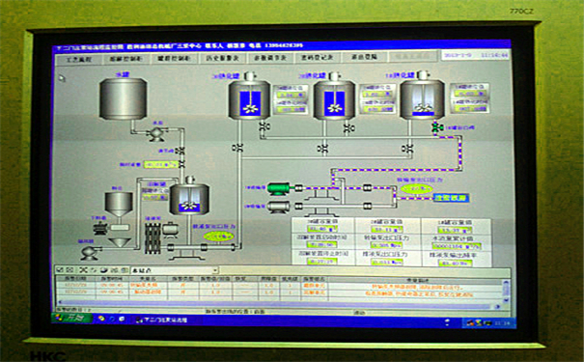Toggle the valve under the leftmost storage tank outlet
The height and width of the screenshot is (362, 584).
point(237,148)
